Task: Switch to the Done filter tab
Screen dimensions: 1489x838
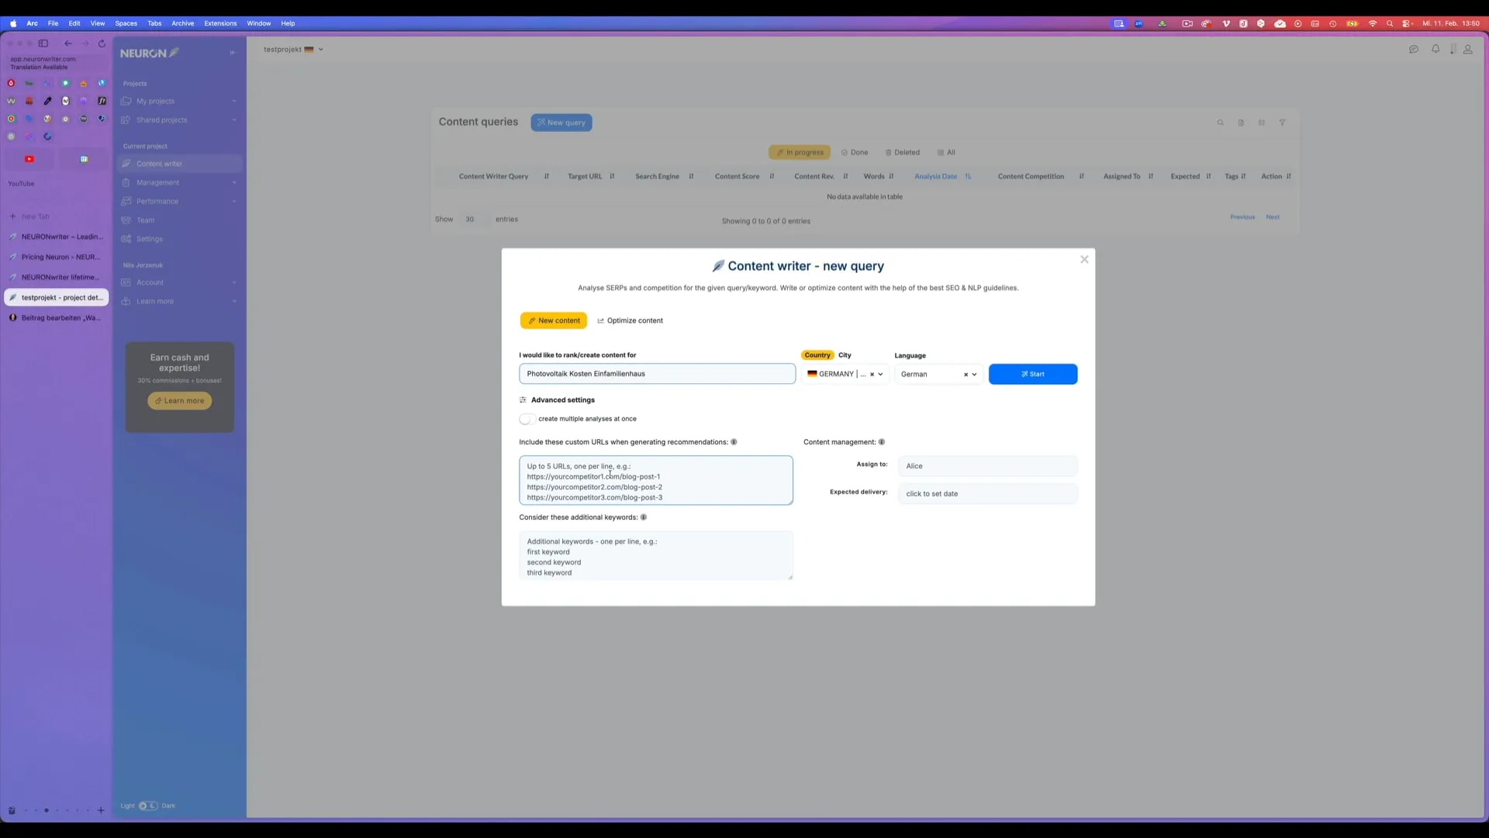Action: (x=854, y=152)
